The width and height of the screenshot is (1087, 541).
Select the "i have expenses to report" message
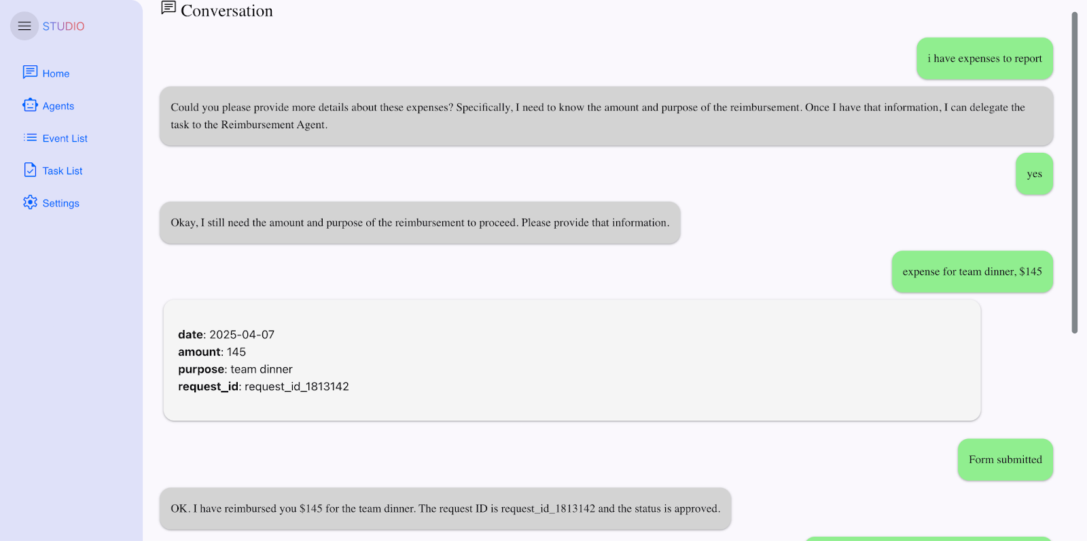[984, 58]
